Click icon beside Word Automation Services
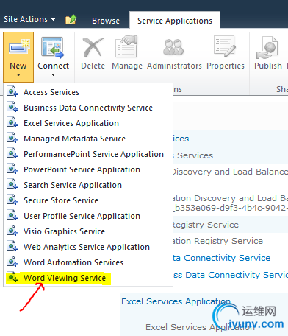This screenshot has width=288, height=336. coord(12,262)
